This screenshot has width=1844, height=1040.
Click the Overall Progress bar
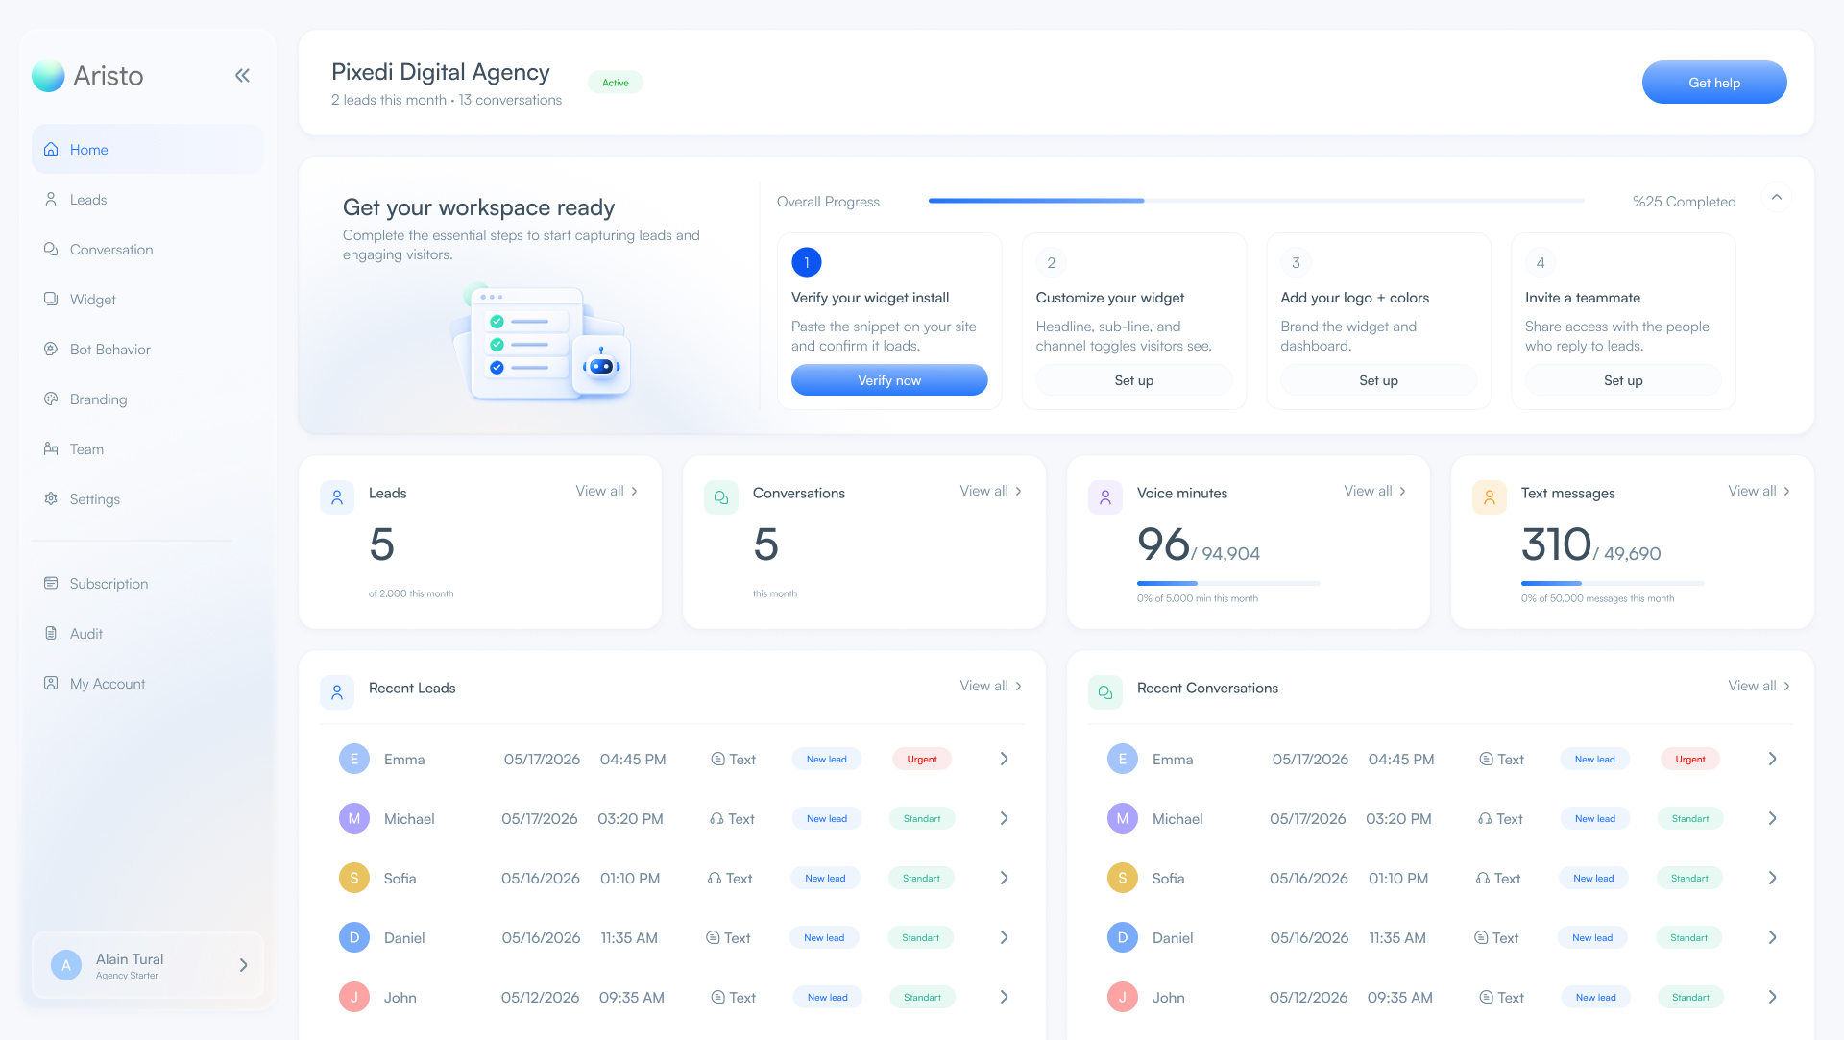click(x=1256, y=201)
